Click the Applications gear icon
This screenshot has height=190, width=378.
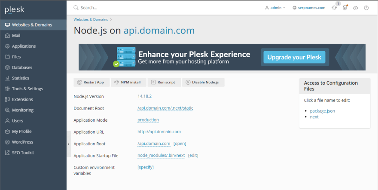(x=7, y=46)
